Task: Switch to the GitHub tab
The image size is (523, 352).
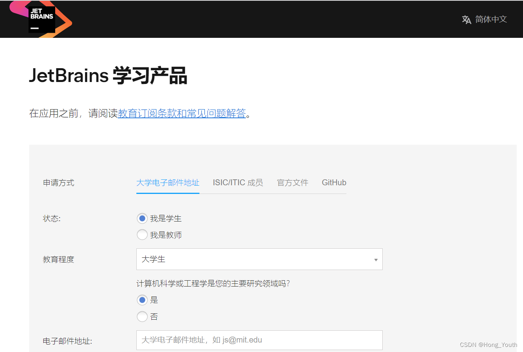Action: 334,183
